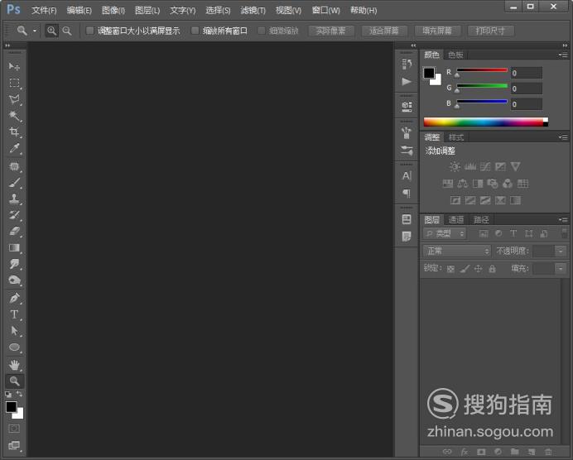Screen dimensions: 573x460
Task: Open the color panel flyout menu
Action: (x=563, y=55)
